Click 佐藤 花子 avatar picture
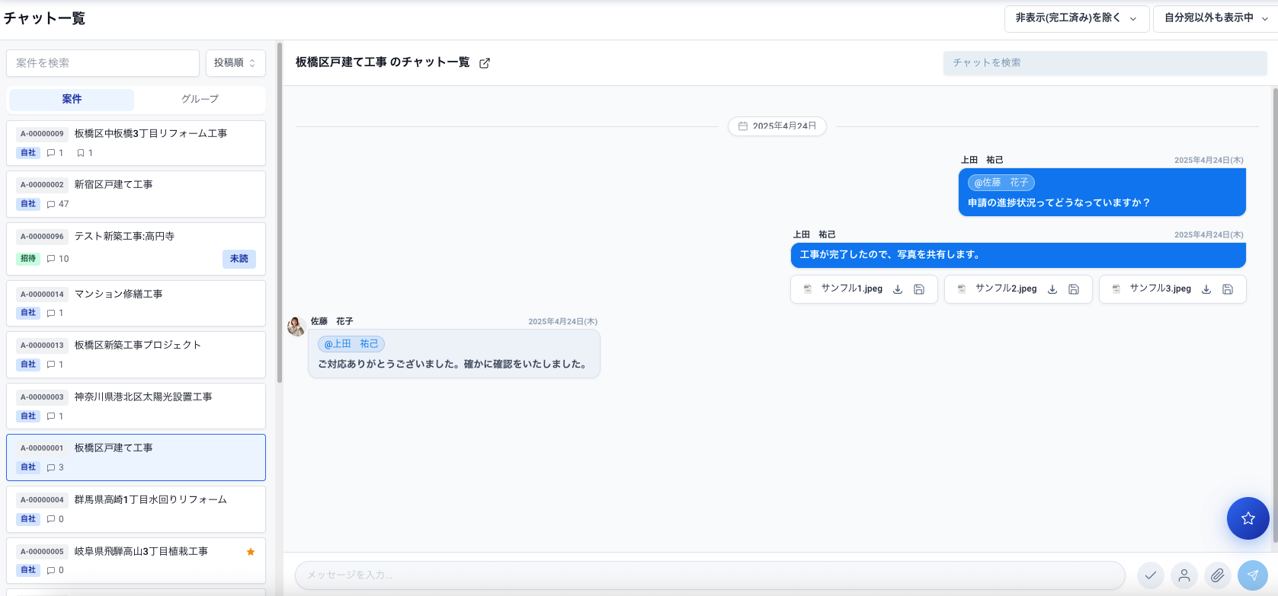Screen dimensions: 1278x596 (x=296, y=327)
